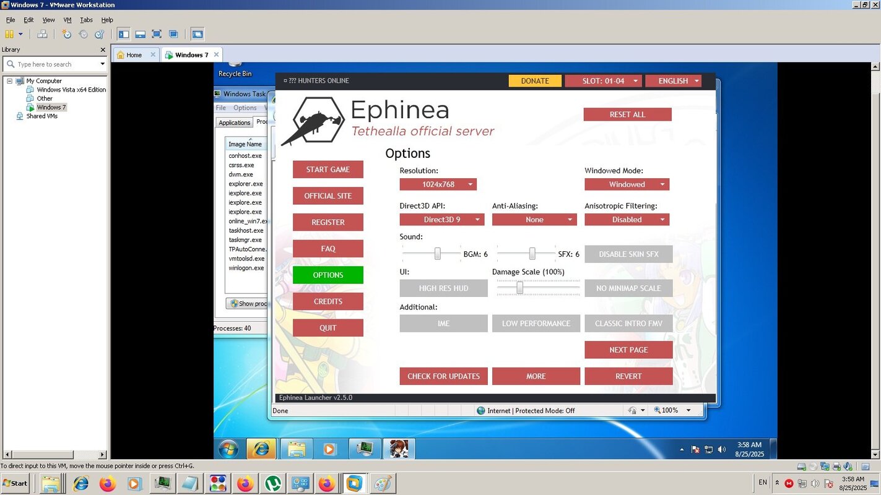Open the VMware Edit menu
Screen dimensions: 881x495
click(x=28, y=20)
